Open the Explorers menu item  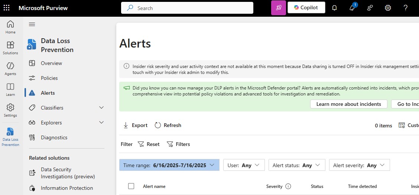(51, 123)
